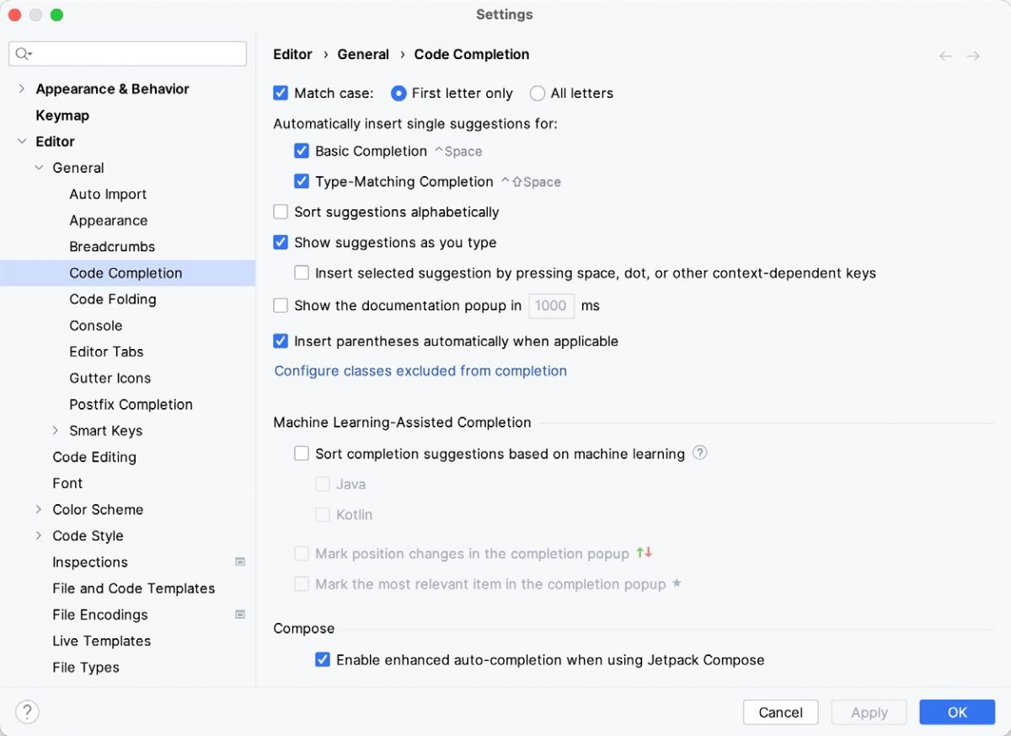The image size is (1011, 736).
Task: Click the back navigation arrow
Action: 945,55
